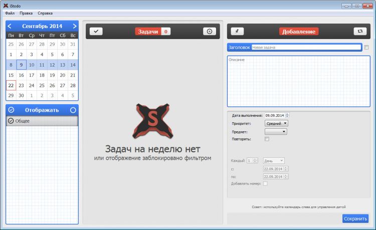The height and width of the screenshot is (230, 376).
Task: Click check-all circle icon in Отображать header
Action: pos(11,110)
